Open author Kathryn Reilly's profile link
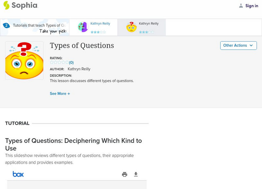 [79, 69]
